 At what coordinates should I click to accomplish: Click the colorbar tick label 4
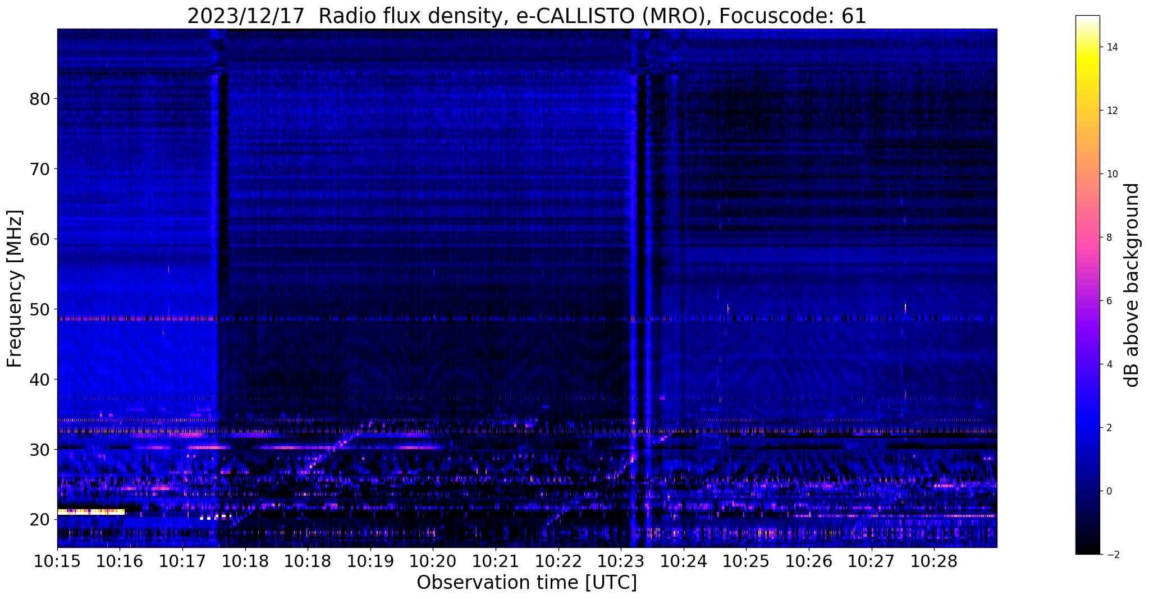[1109, 364]
